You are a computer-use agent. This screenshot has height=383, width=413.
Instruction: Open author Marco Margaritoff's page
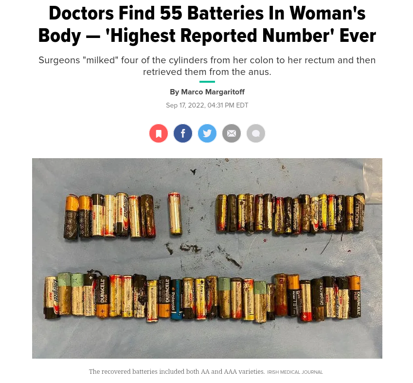[213, 92]
